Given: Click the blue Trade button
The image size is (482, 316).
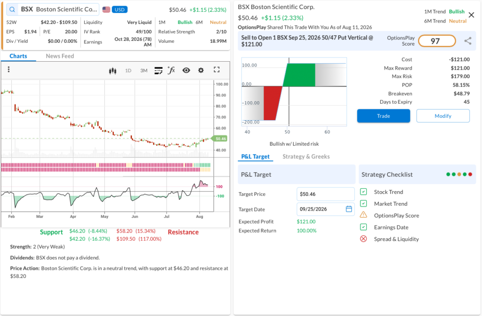Looking at the screenshot, I should (x=383, y=116).
